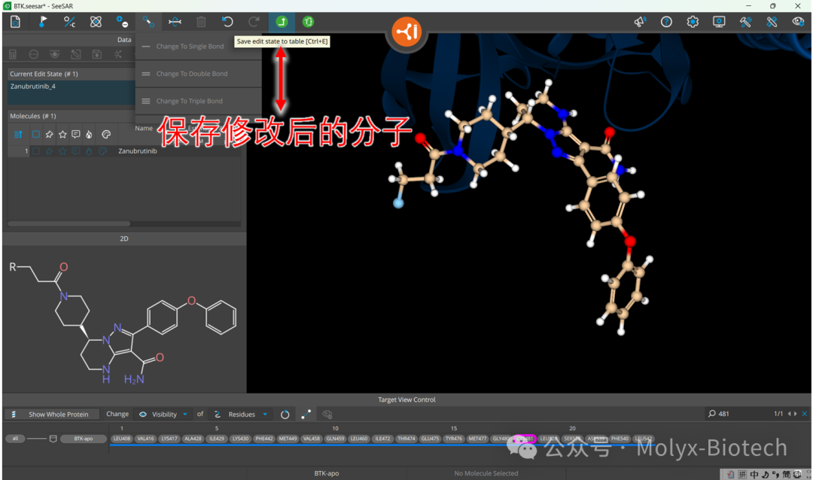Open the orange SeeSAR mode selector button
The height and width of the screenshot is (480, 813).
406,32
